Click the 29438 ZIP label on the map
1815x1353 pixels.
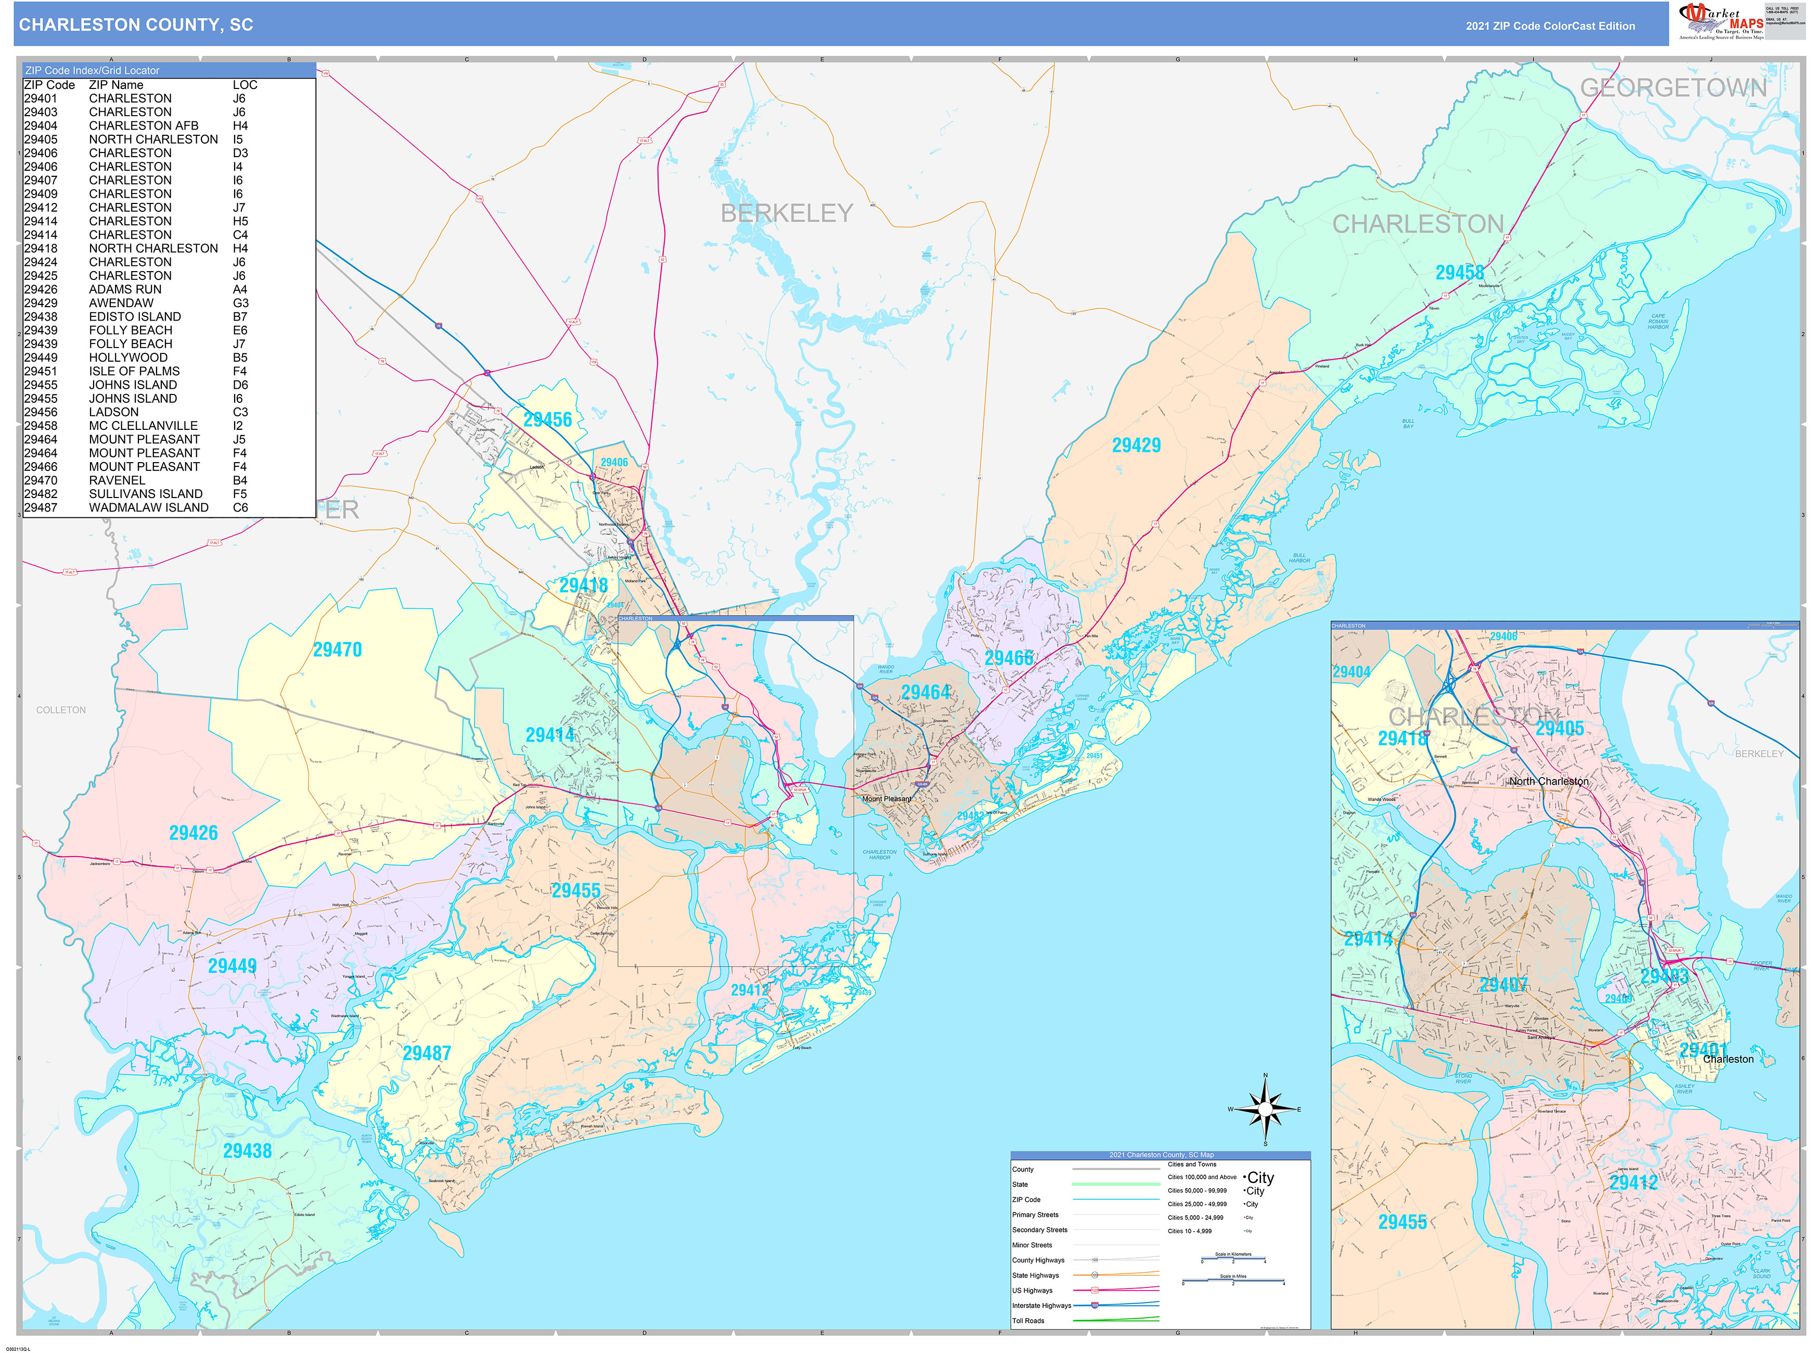(247, 1152)
